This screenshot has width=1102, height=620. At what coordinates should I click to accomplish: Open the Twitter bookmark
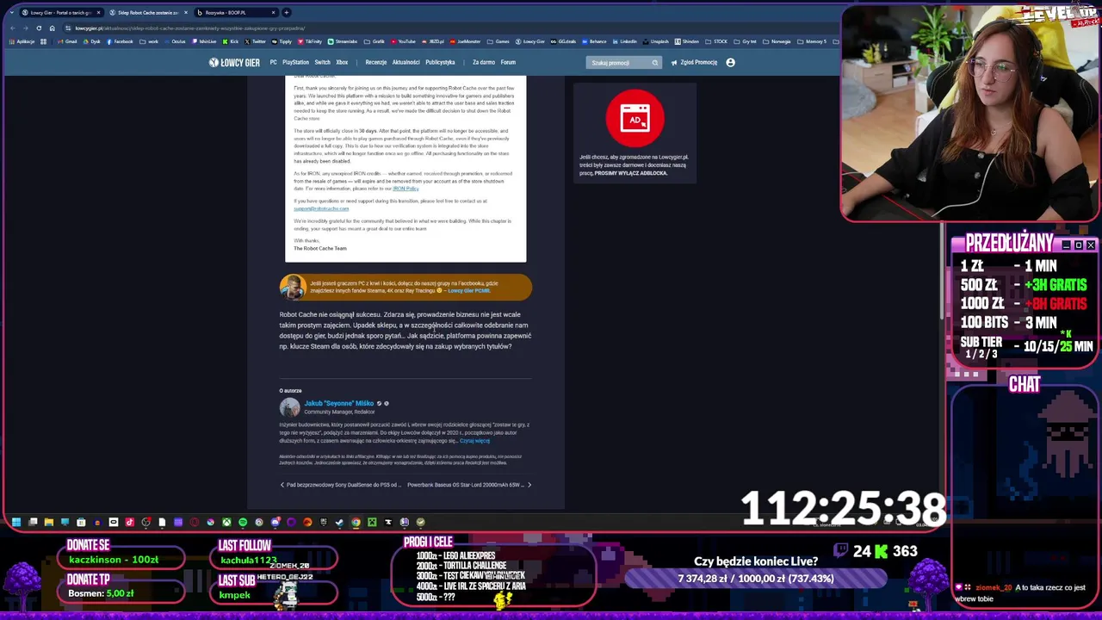tap(255, 41)
